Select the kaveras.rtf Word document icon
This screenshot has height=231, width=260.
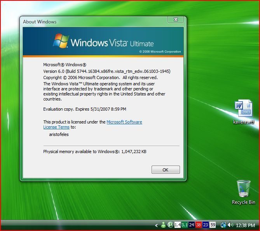click(244, 112)
